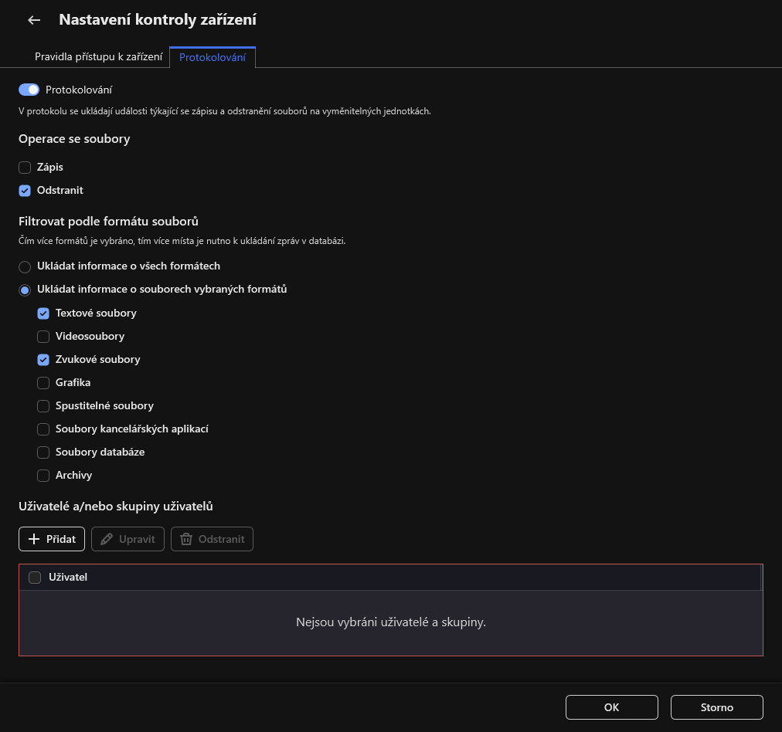Toggle the Uživatel select-all checkbox
The image size is (782, 732).
click(x=35, y=577)
